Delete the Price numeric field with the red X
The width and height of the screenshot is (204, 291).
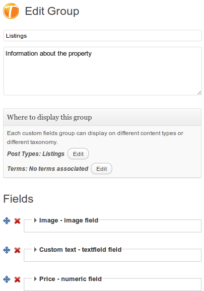point(17,280)
